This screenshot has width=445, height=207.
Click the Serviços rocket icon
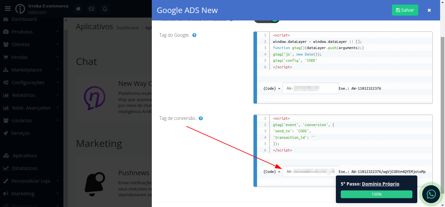click(x=6, y=133)
